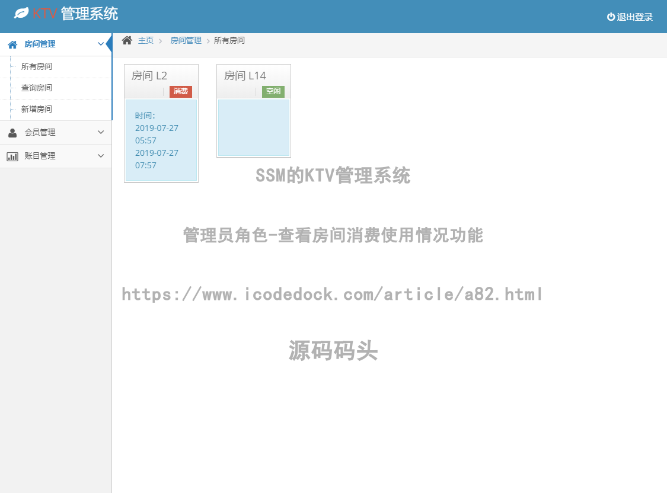Click the red 消费 status badge on room L2
This screenshot has width=667, height=493.
point(180,92)
